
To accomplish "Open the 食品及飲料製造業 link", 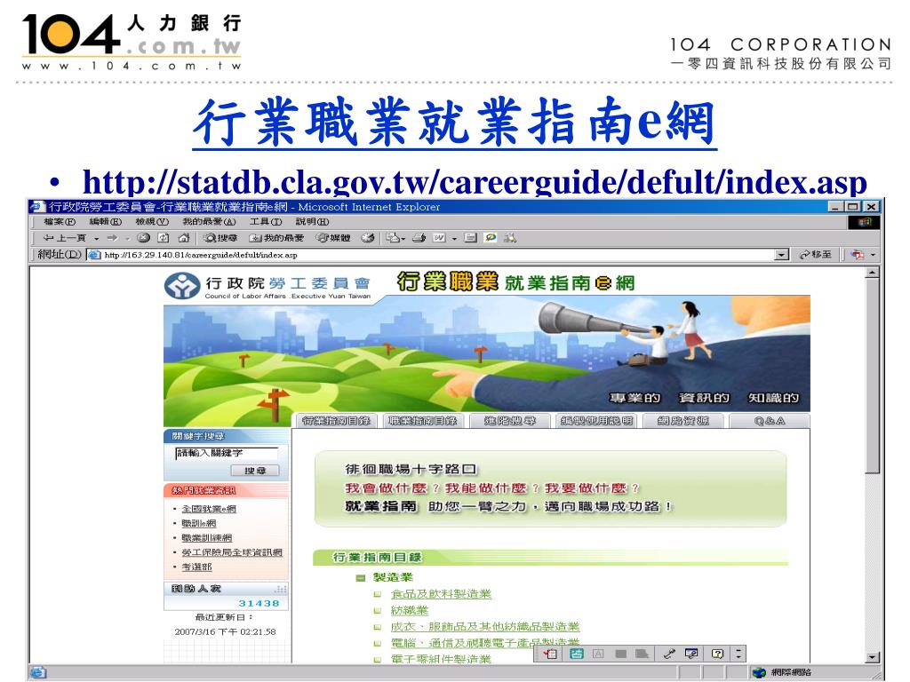I will coord(441,594).
